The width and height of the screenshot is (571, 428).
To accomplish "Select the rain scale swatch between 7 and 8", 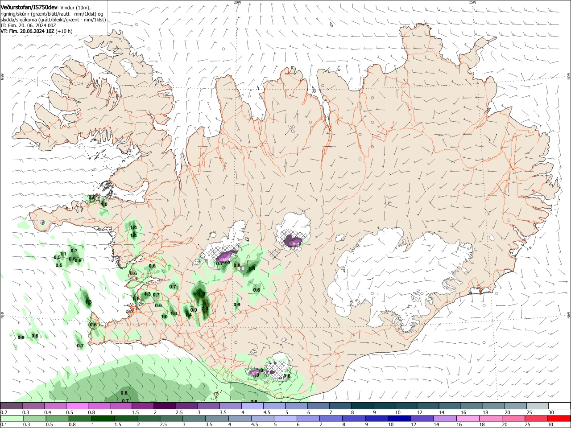I will pyautogui.click(x=331, y=419).
